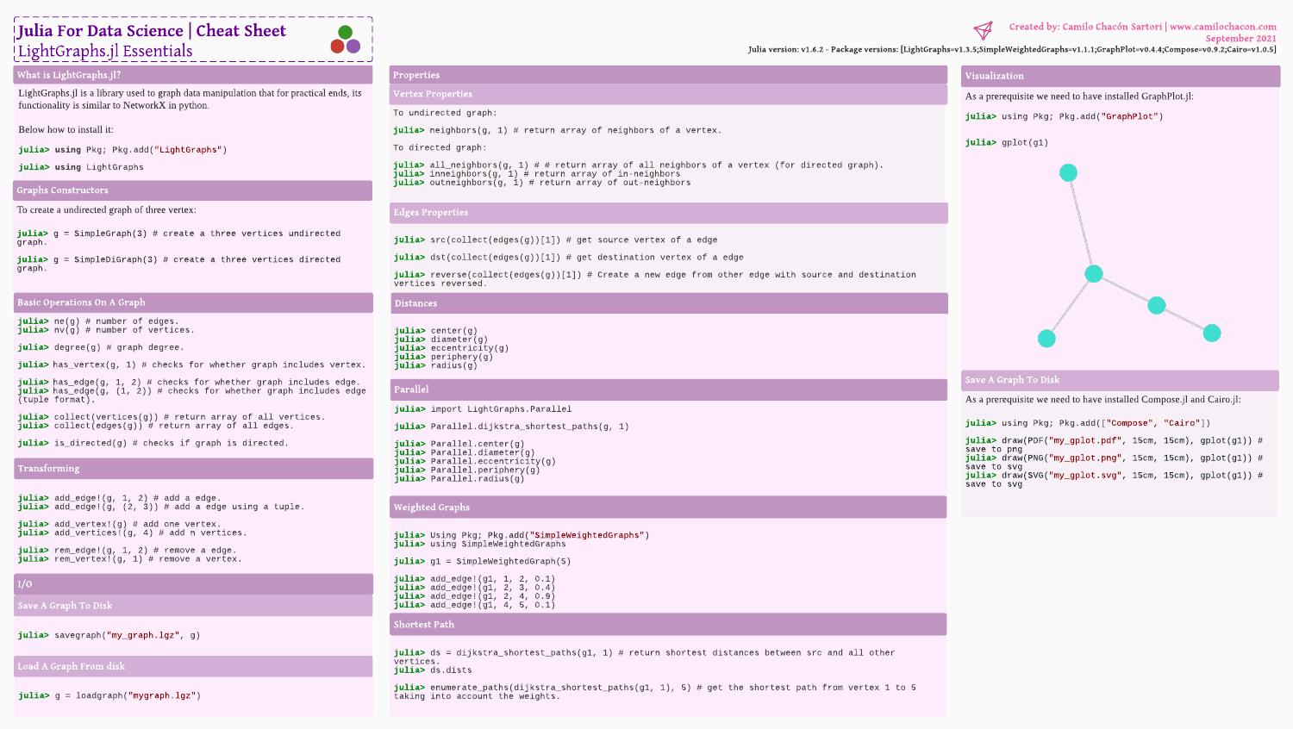Select the central hub node of the graph
Screen dimensions: 1293x729
1094,274
